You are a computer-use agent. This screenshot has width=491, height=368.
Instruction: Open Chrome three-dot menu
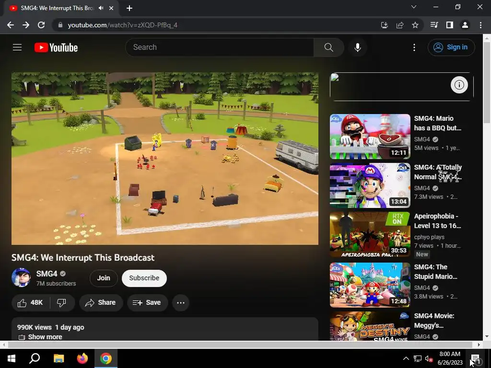tap(480, 25)
